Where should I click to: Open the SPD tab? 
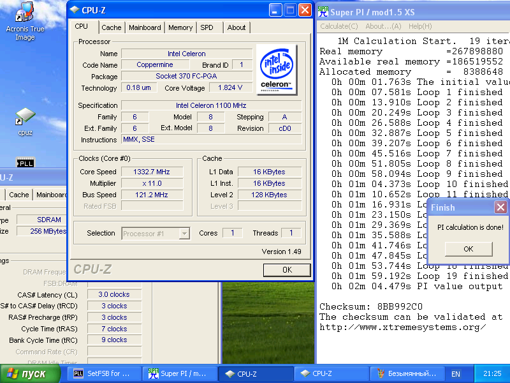coord(207,27)
